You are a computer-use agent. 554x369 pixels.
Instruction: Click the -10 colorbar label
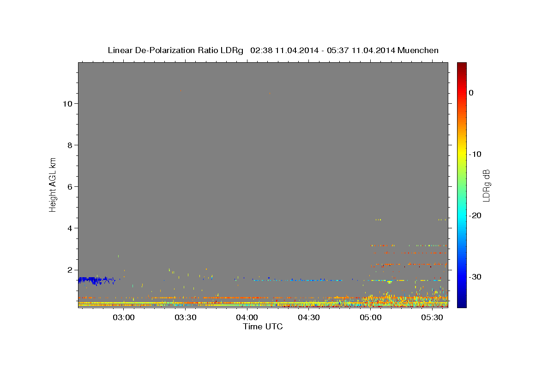click(476, 154)
